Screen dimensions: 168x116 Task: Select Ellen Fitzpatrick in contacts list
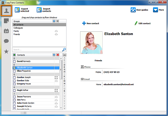(x=24, y=71)
